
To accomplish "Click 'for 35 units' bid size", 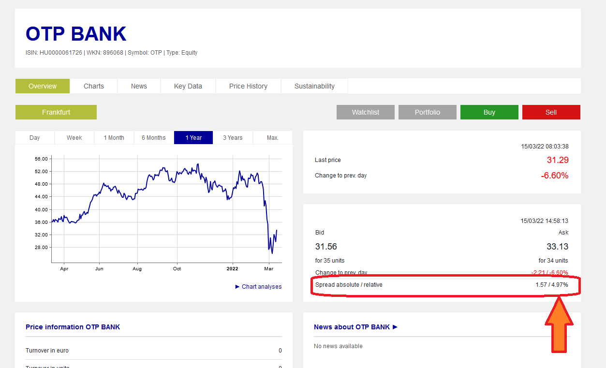I will [x=330, y=261].
